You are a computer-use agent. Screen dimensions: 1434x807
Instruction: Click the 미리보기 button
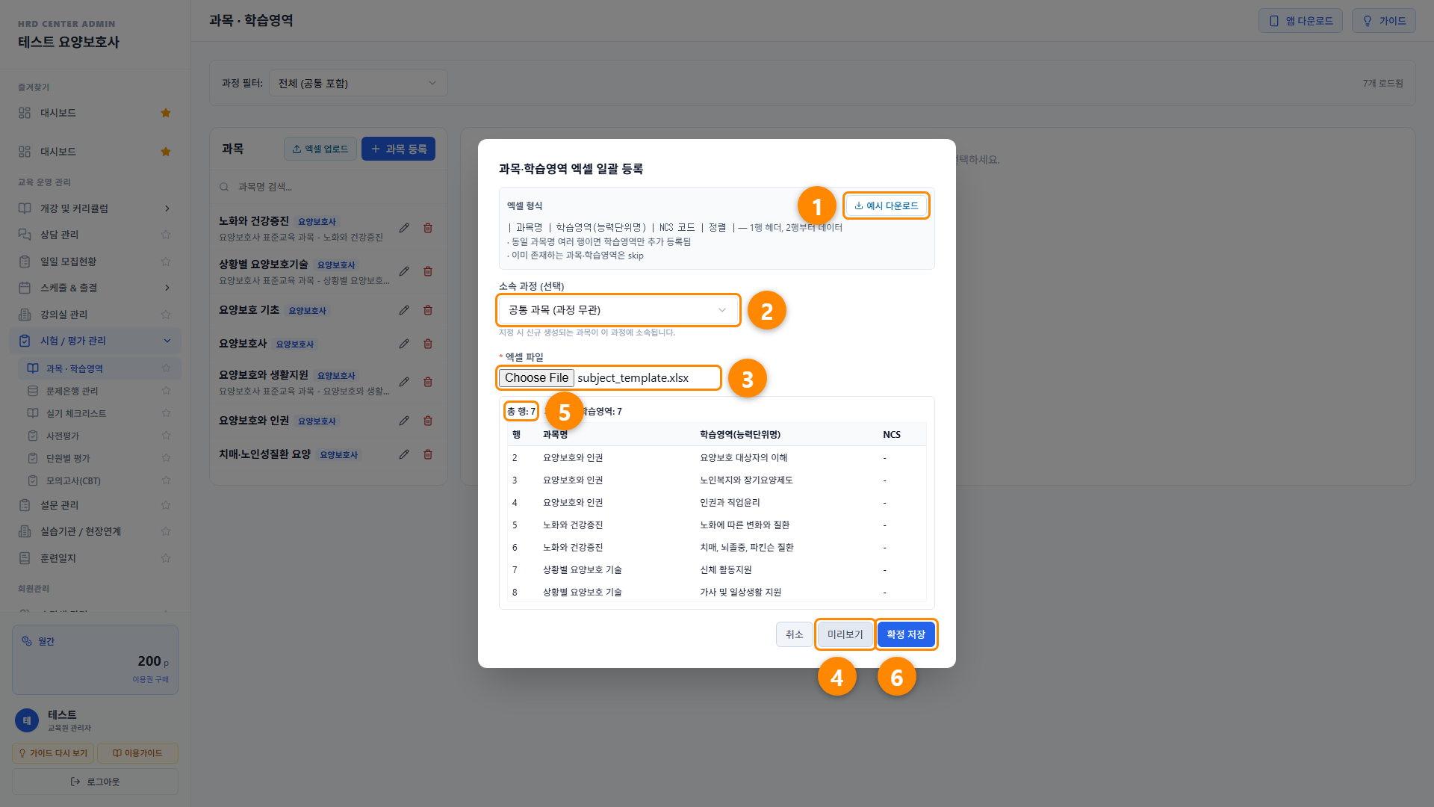pos(845,634)
